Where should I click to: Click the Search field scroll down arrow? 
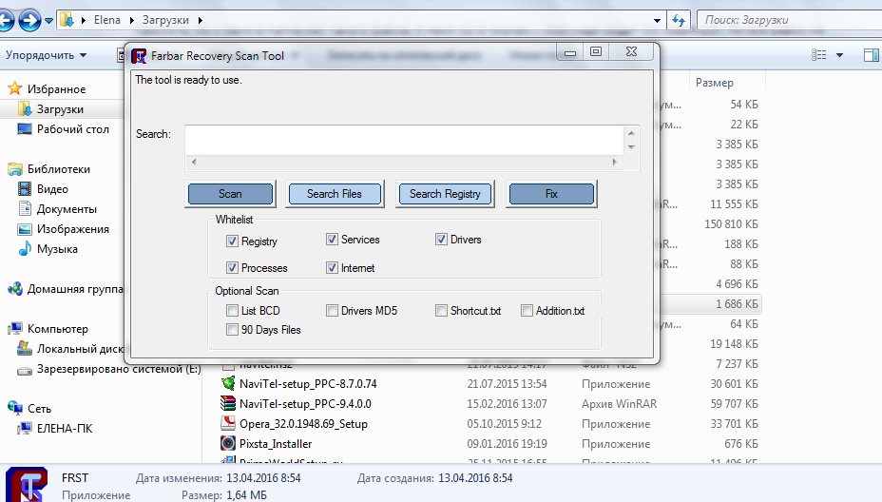click(631, 147)
